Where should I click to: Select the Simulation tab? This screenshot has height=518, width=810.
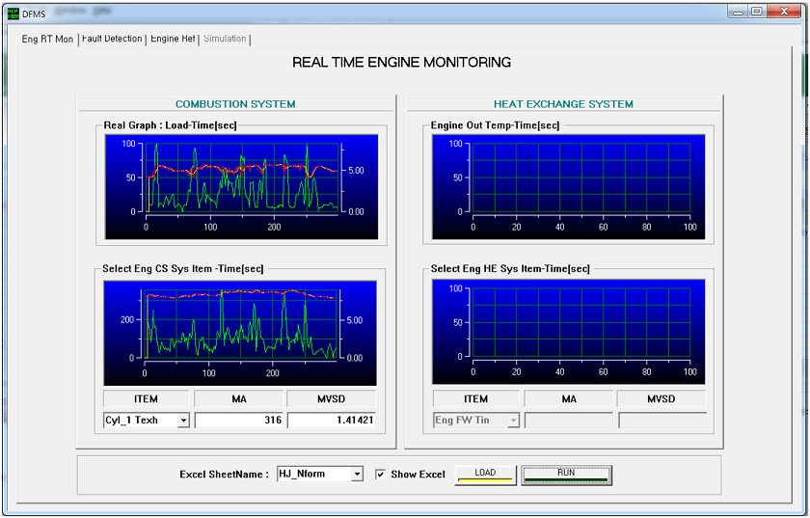pos(225,39)
